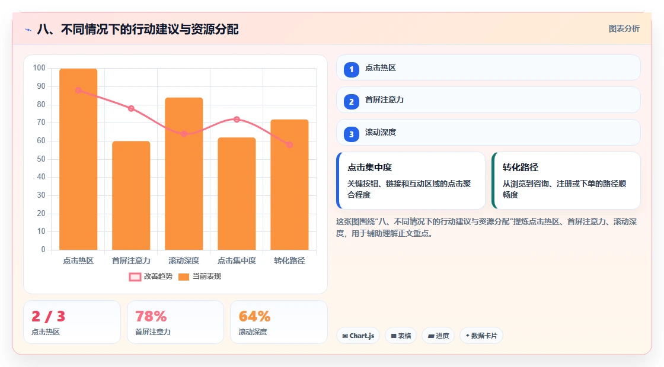Click the 78% 首屏注意力 stat card
This screenshot has width=664, height=367.
coord(175,322)
